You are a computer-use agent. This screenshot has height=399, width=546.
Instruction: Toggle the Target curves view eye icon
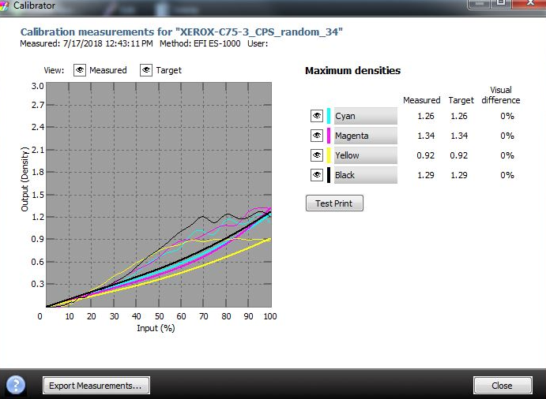(x=146, y=70)
